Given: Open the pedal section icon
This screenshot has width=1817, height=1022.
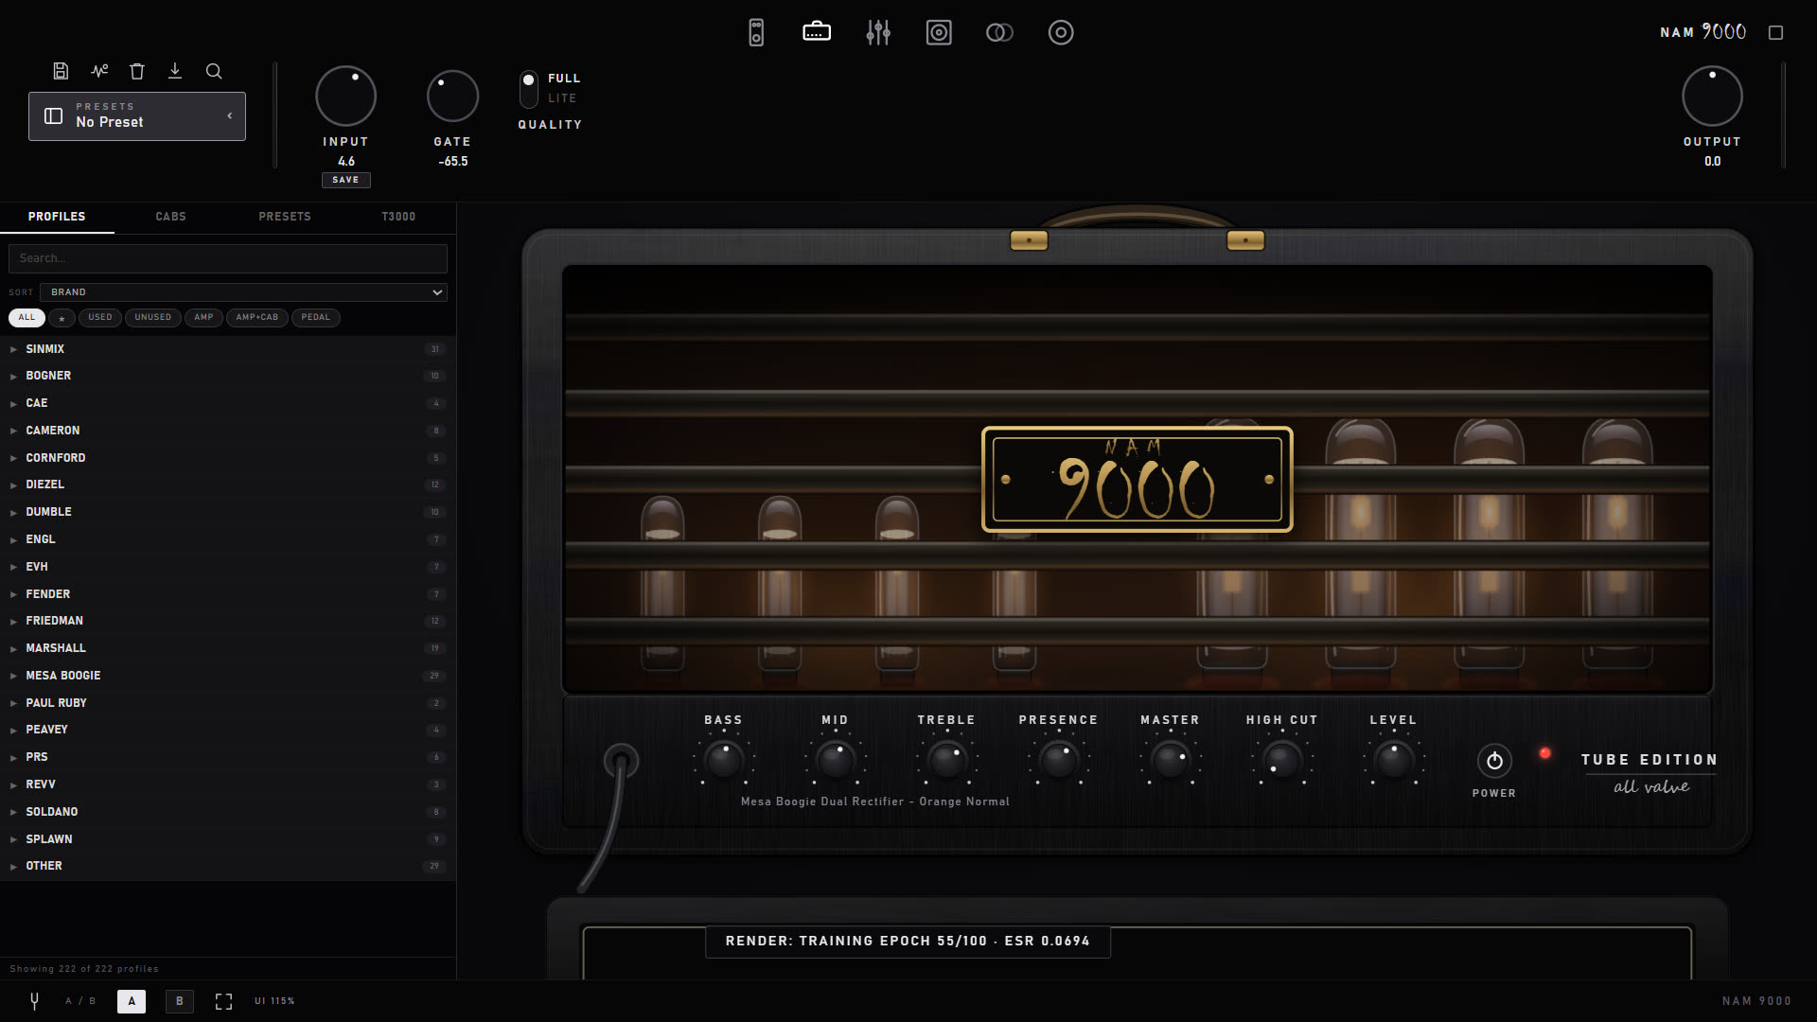Looking at the screenshot, I should pyautogui.click(x=755, y=32).
